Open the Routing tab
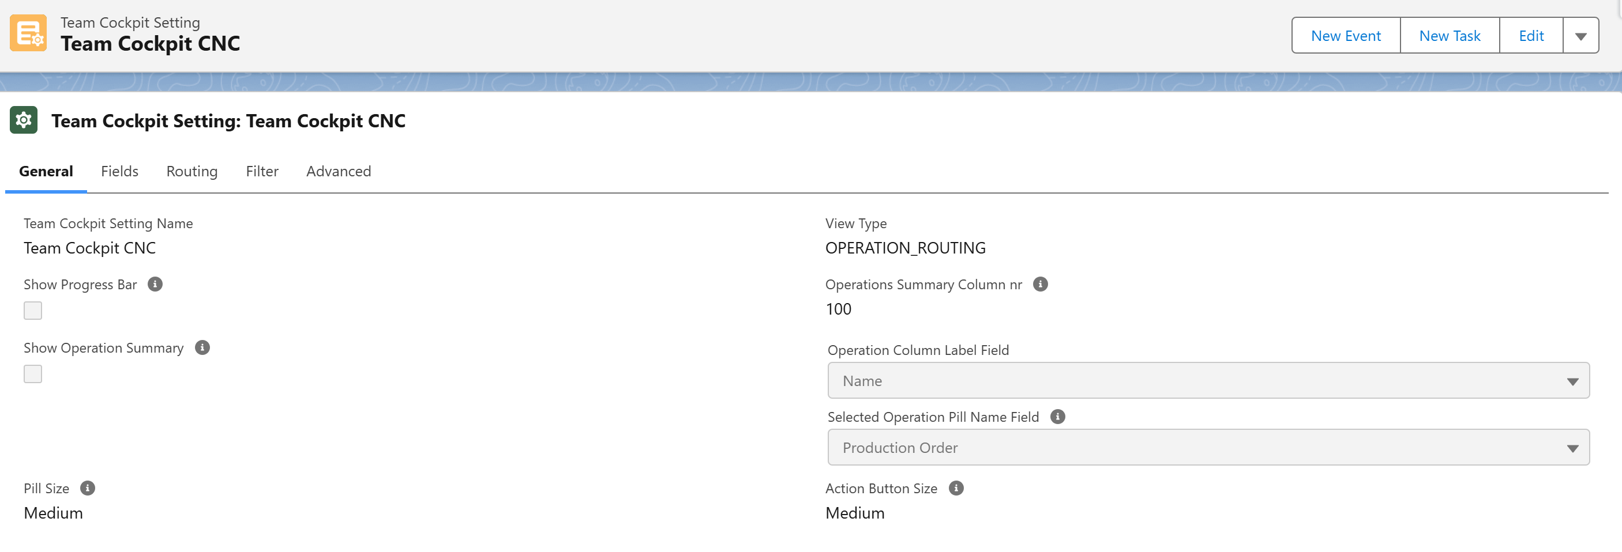The width and height of the screenshot is (1622, 552). [x=192, y=171]
